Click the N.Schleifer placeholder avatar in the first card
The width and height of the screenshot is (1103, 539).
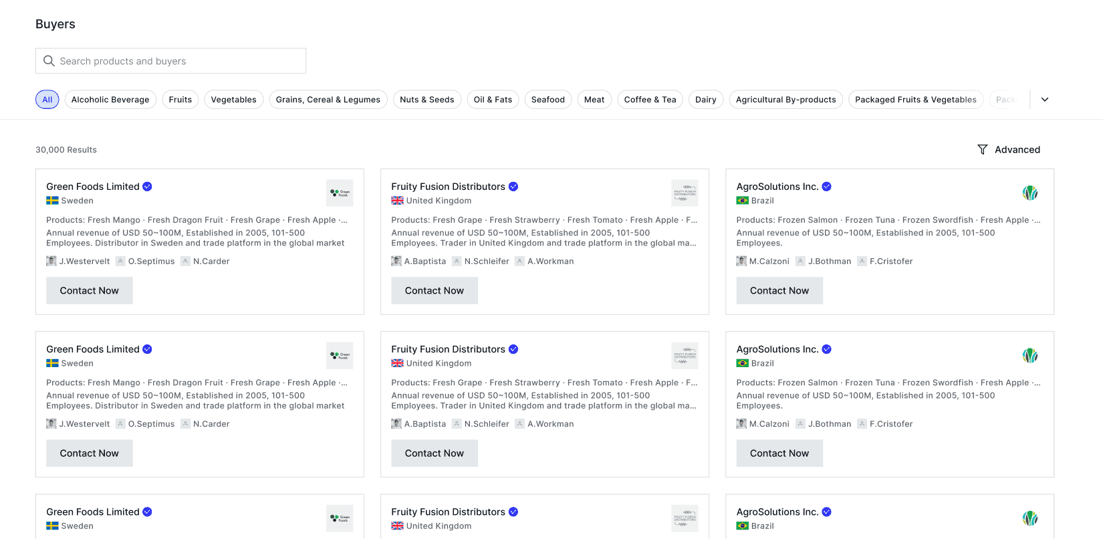[457, 261]
